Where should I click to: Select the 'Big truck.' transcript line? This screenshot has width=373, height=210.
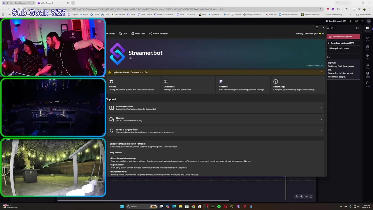[332, 63]
